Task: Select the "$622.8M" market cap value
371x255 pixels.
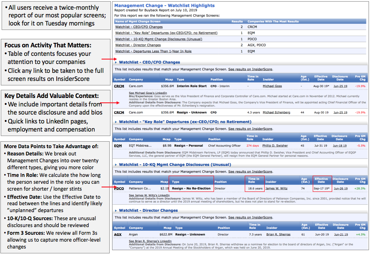Action: point(166,234)
